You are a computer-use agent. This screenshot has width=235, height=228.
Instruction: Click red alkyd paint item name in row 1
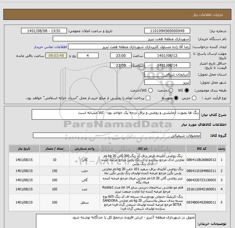coord(143,160)
